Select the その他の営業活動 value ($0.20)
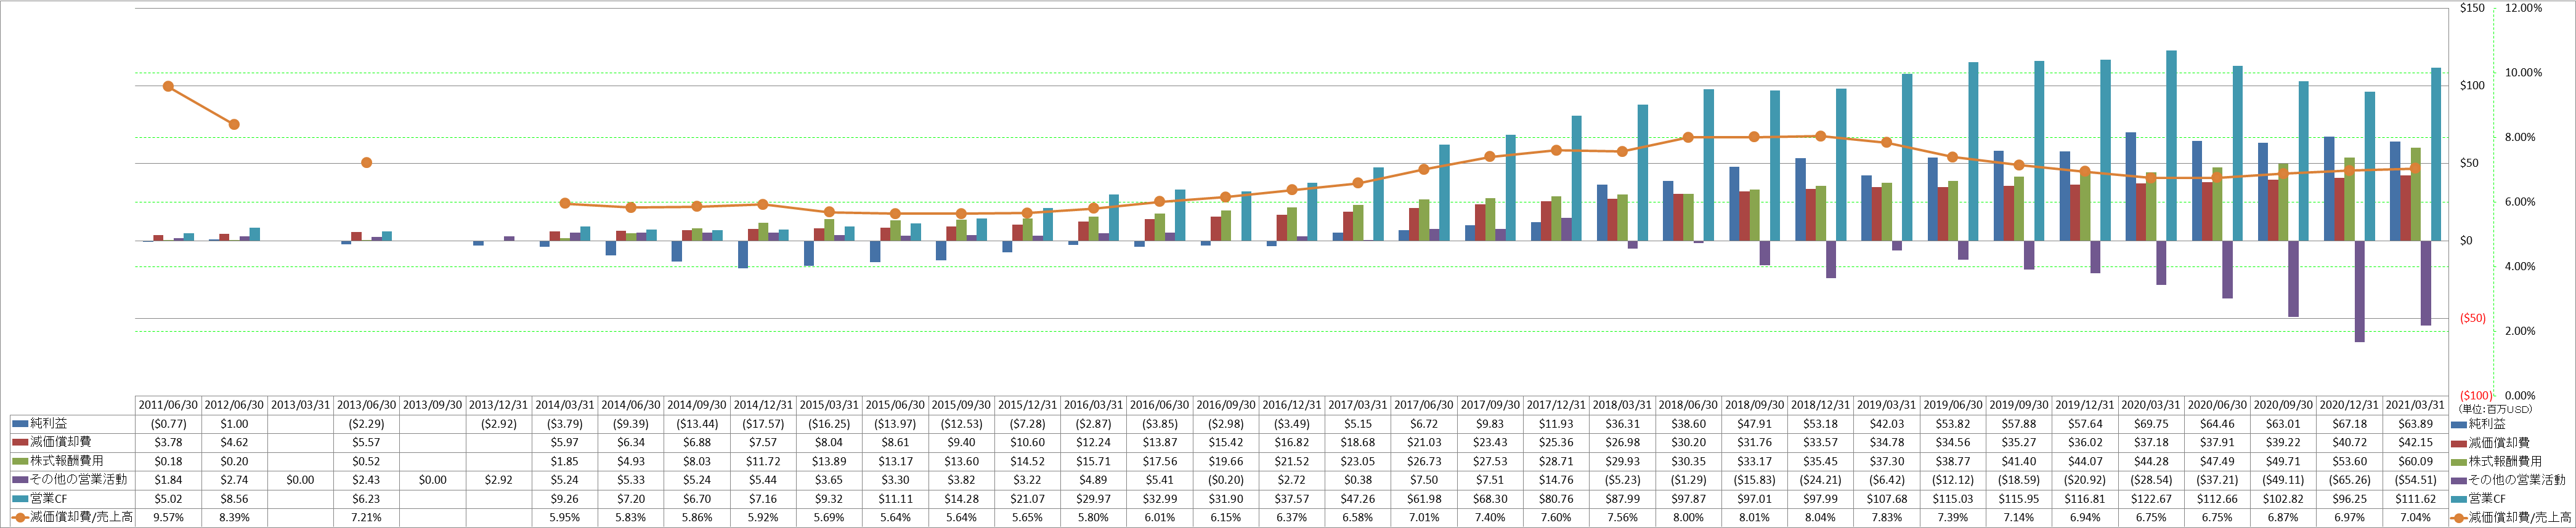 [x=1226, y=480]
